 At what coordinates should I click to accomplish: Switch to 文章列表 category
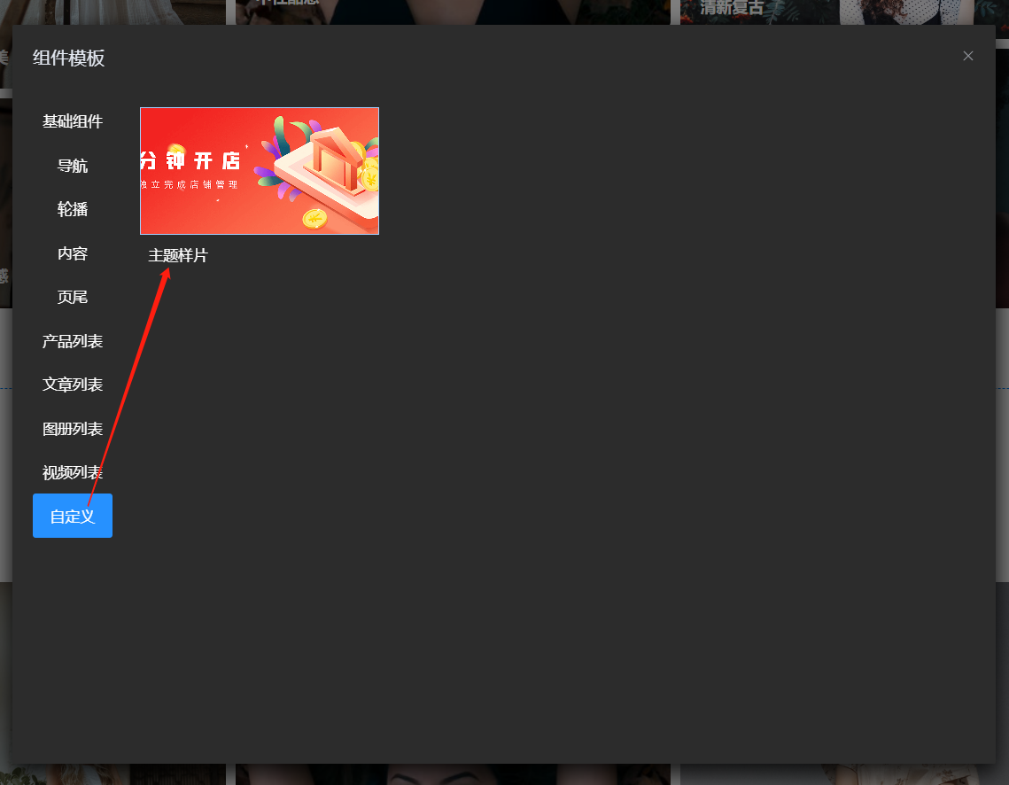coord(72,385)
